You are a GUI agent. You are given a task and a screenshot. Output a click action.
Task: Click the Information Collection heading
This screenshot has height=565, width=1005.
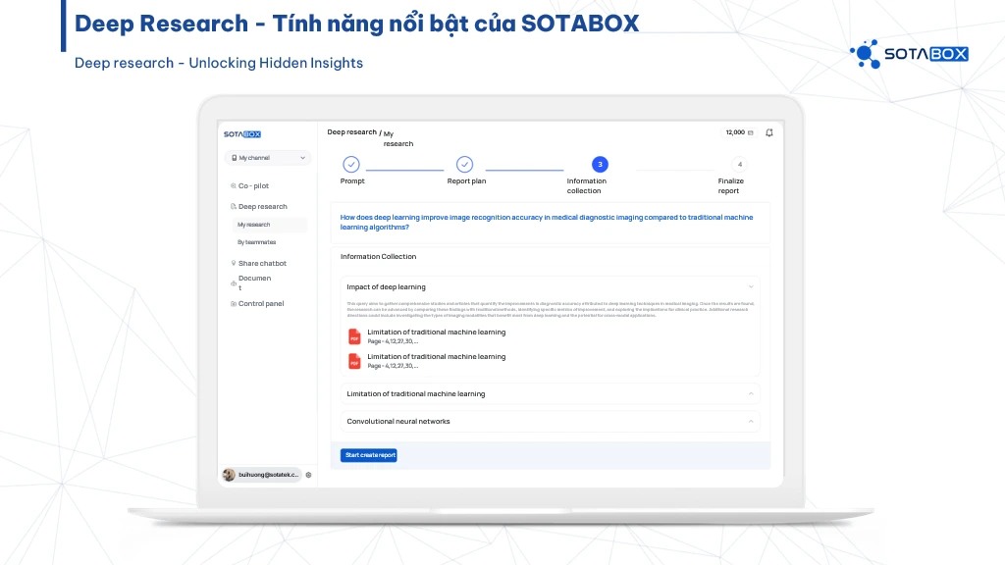click(x=378, y=256)
